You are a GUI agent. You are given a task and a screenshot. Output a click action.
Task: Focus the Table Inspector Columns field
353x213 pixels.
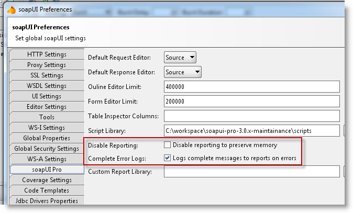[252, 116]
